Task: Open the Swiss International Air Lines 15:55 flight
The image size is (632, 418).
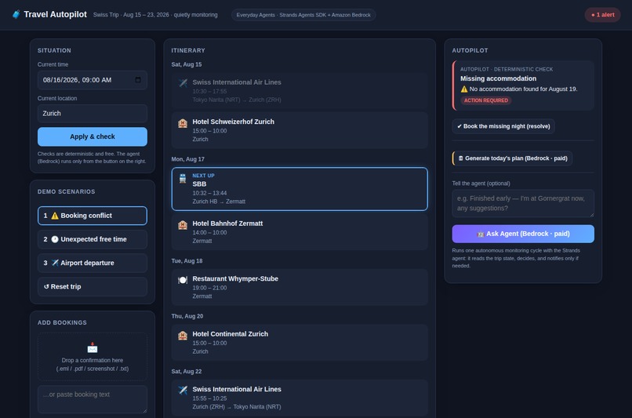Action: click(300, 398)
